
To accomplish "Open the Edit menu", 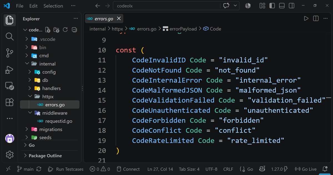I will coord(33,6).
